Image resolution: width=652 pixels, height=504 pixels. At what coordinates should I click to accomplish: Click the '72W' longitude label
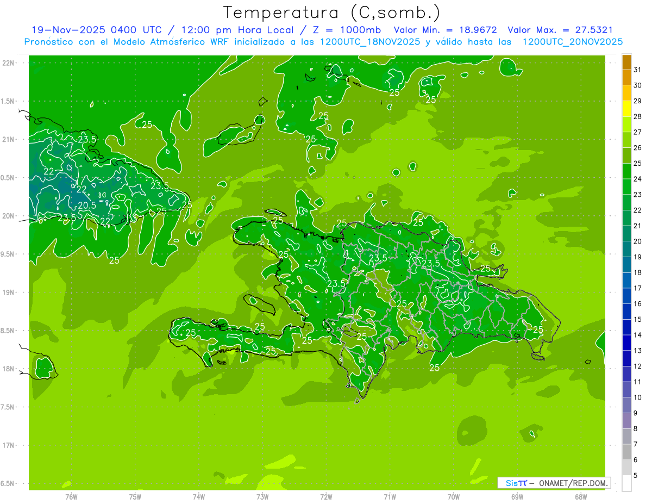tap(326, 496)
